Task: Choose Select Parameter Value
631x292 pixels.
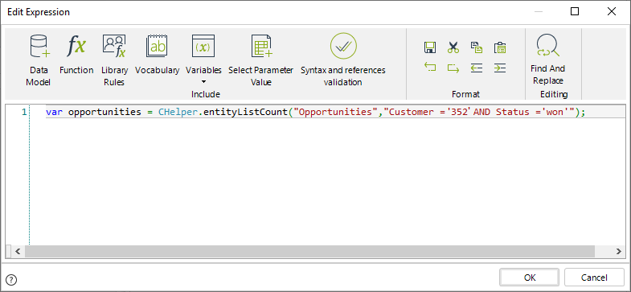Action: click(260, 60)
